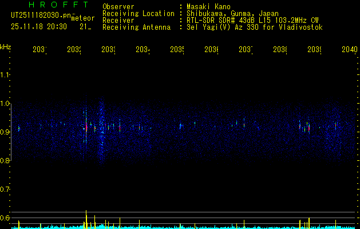360x229 pixels.
Task: Select the file name UT2511182030.pn
Action: pyautogui.click(x=41, y=15)
